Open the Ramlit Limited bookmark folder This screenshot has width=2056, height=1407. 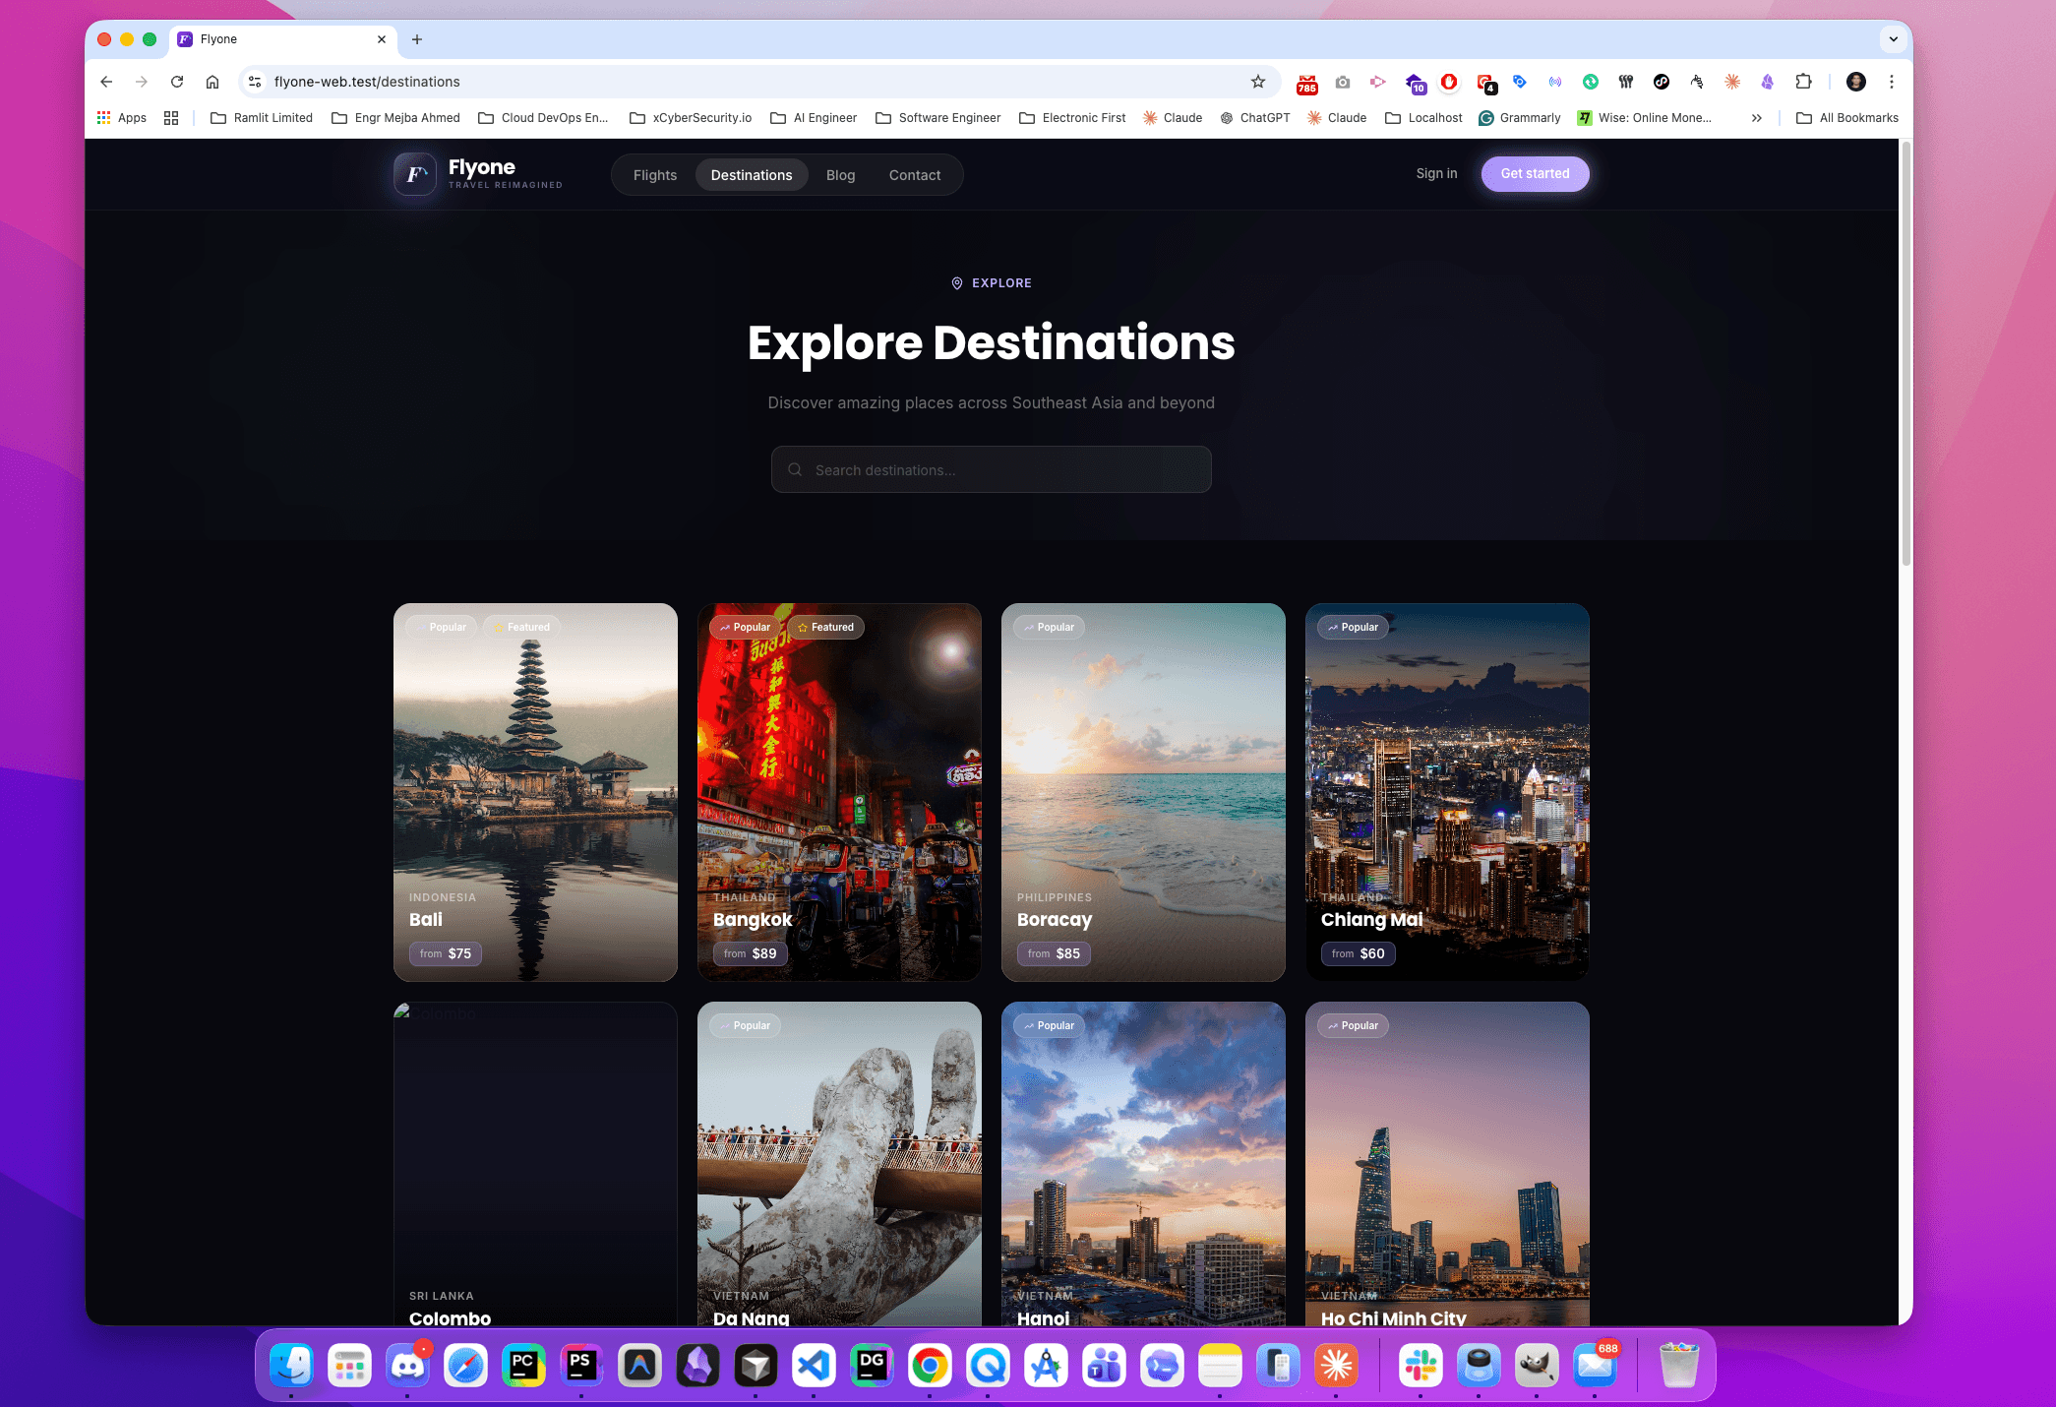262,118
